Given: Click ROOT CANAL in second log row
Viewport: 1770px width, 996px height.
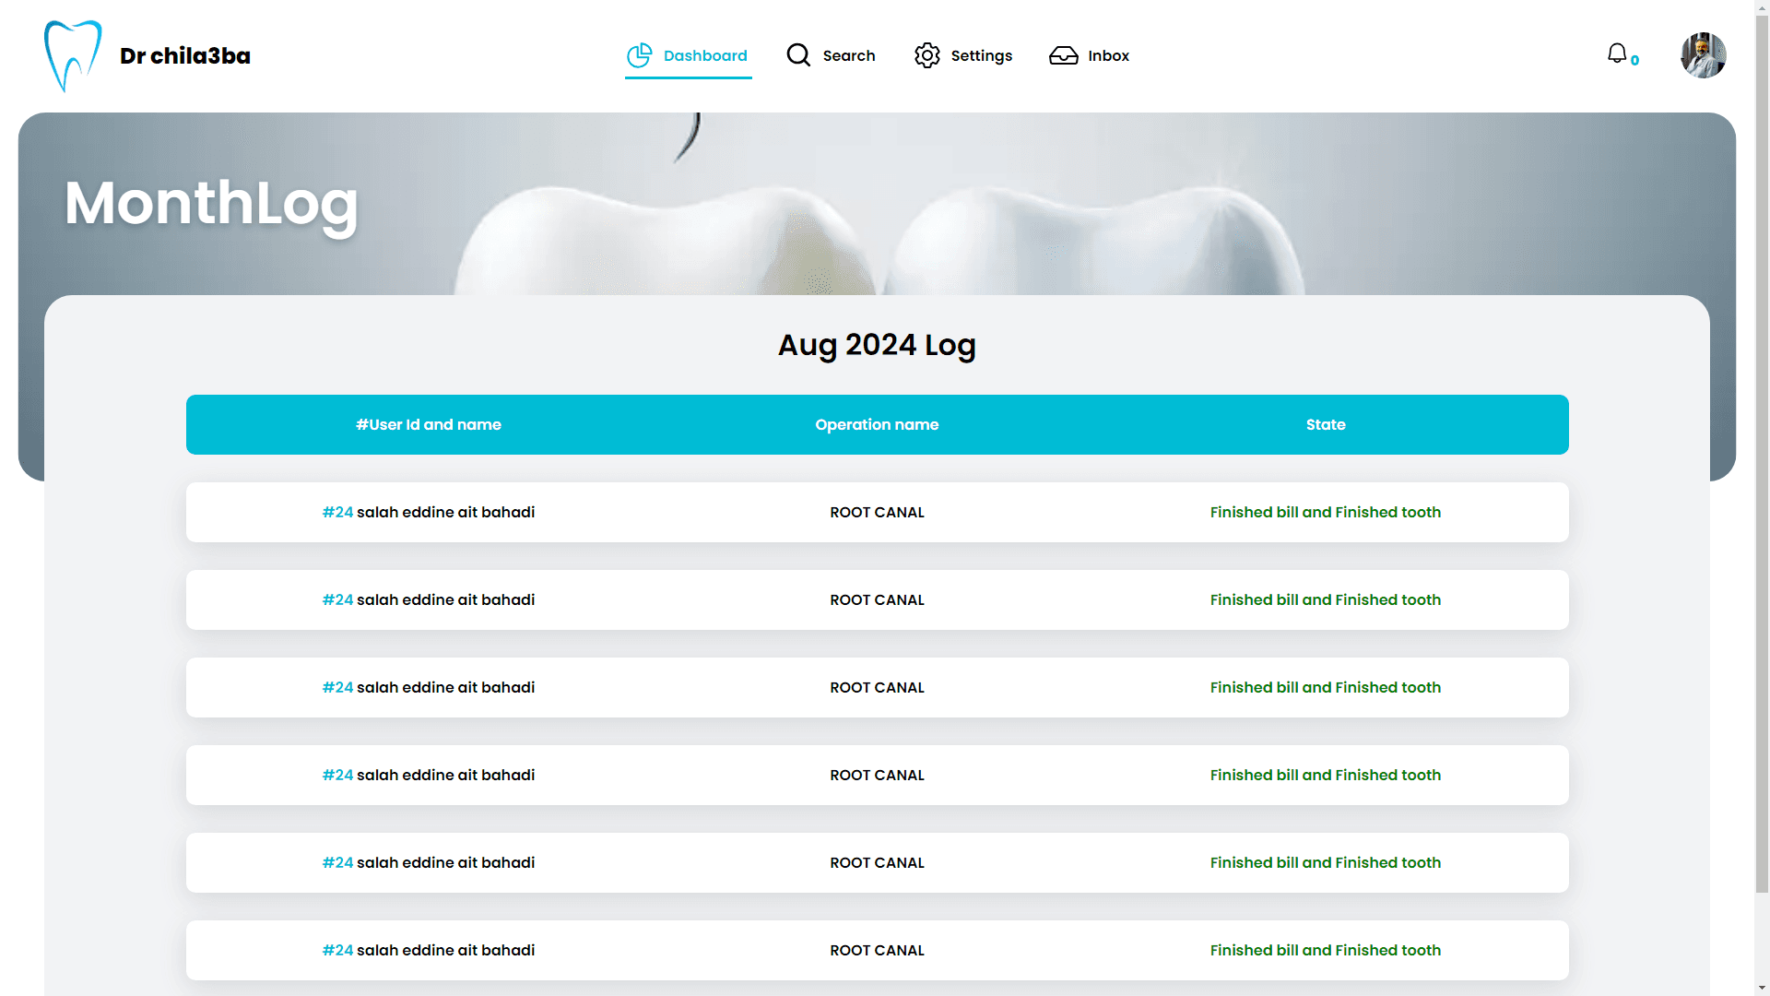Looking at the screenshot, I should [x=877, y=599].
